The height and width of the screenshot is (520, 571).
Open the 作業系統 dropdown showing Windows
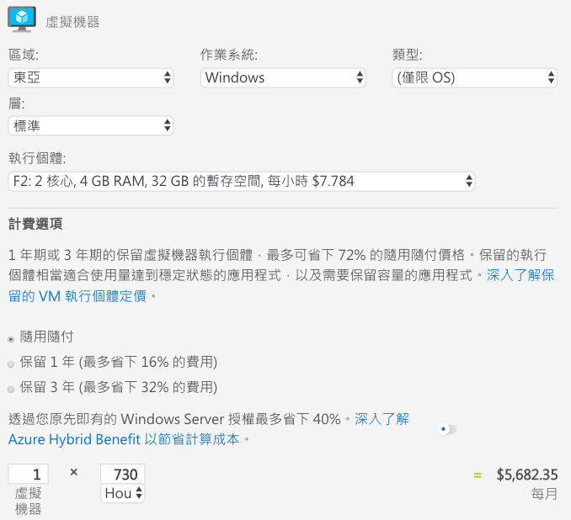coord(283,77)
